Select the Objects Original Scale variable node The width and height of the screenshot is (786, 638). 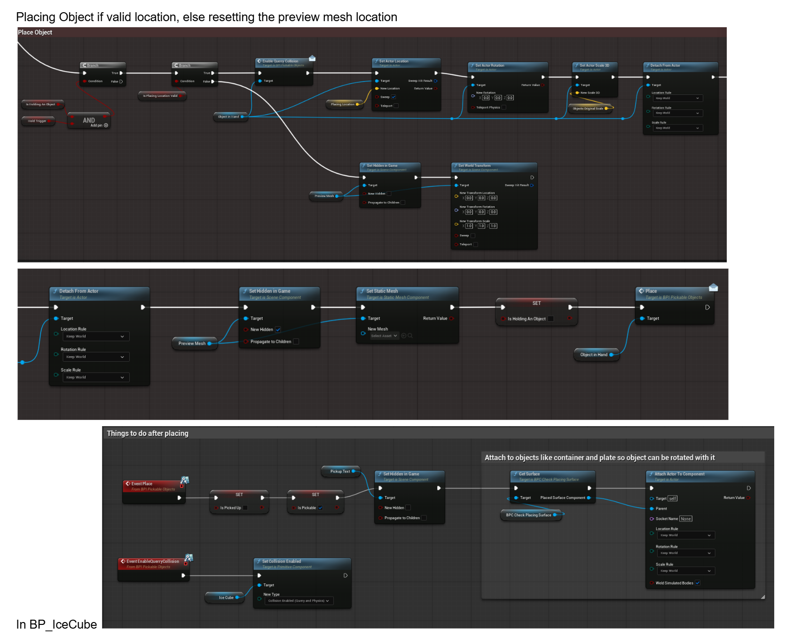(590, 109)
